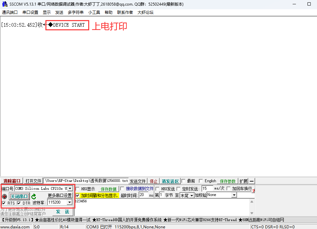Viewport: 317px width, 229px height.
Task: Maximize the SSCOM window
Action: tap(309, 4)
